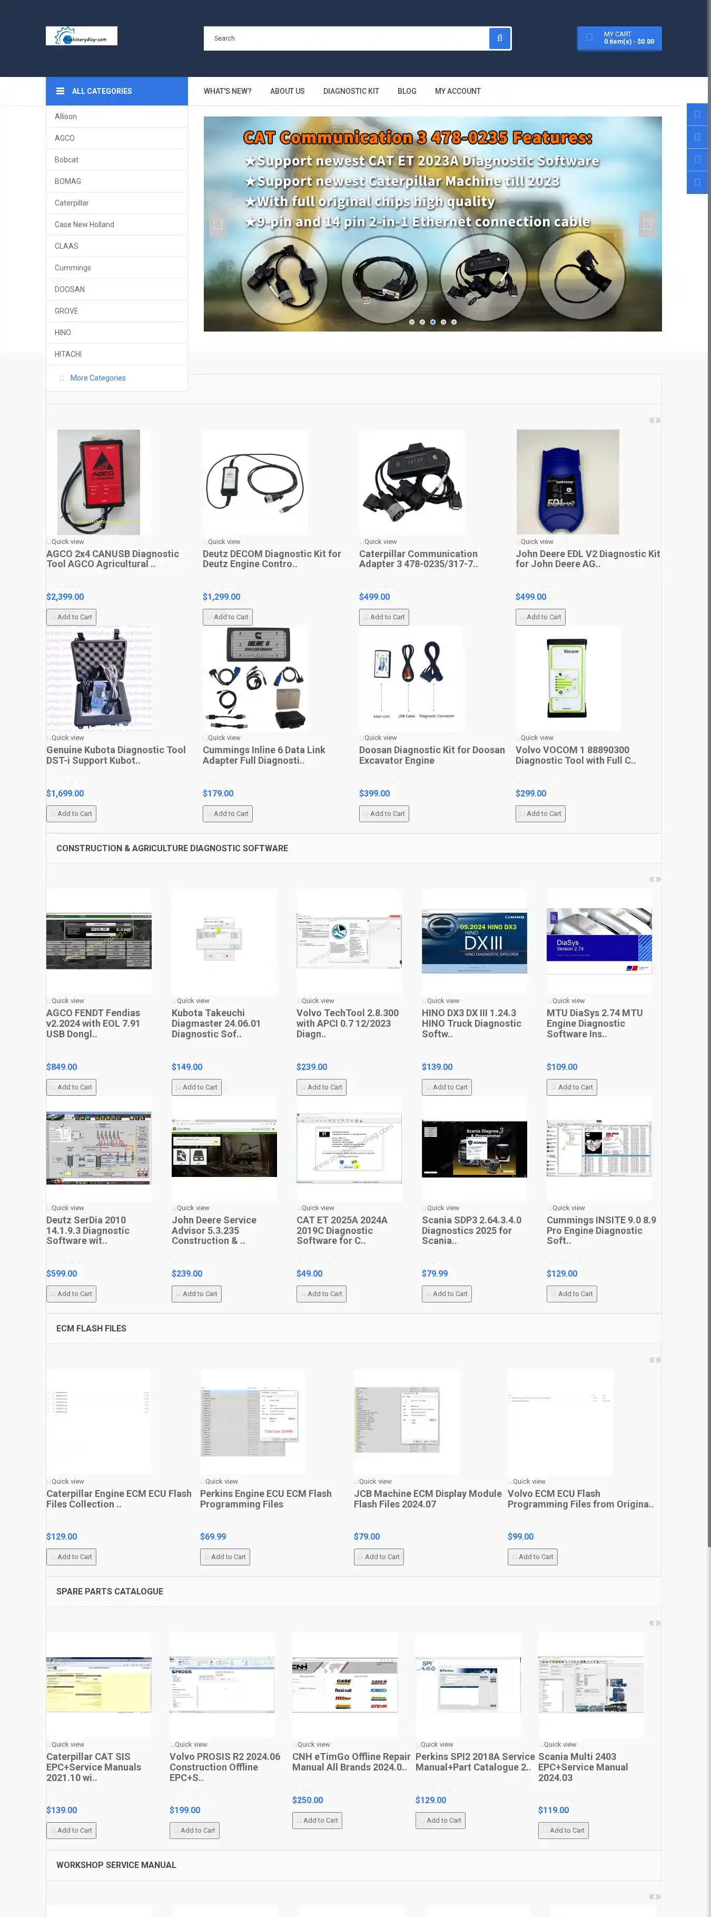Select the first banner slide dot

pyautogui.click(x=412, y=322)
